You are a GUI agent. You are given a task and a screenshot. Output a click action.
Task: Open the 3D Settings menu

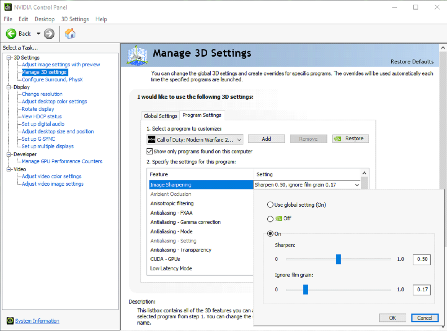click(75, 19)
